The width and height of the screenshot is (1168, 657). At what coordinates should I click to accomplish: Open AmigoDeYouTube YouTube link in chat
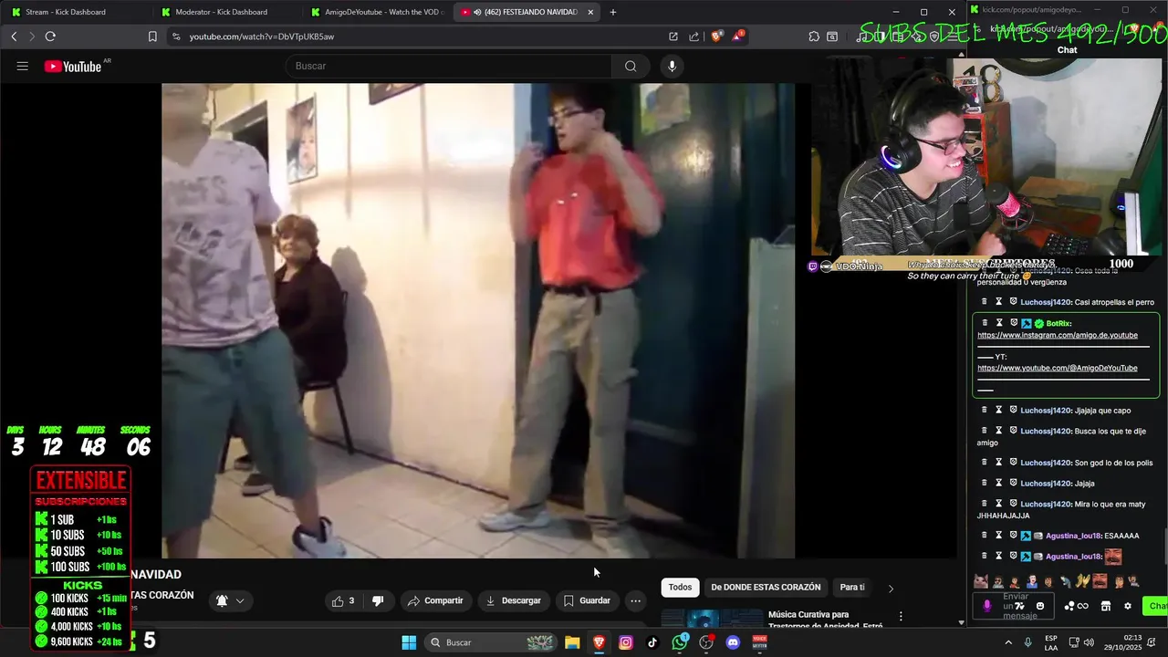[x=1058, y=368]
